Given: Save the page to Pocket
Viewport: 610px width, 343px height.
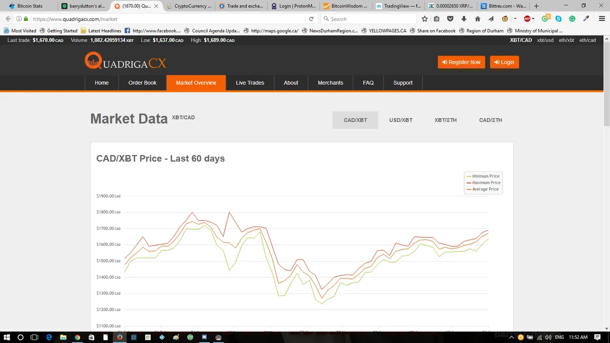Looking at the screenshot, I should (x=450, y=19).
